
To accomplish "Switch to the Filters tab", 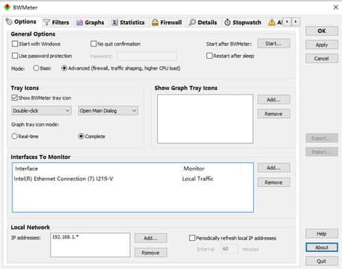I will click(56, 23).
